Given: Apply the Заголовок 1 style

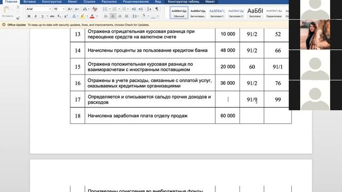Looking at the screenshot, I should tap(217, 13).
